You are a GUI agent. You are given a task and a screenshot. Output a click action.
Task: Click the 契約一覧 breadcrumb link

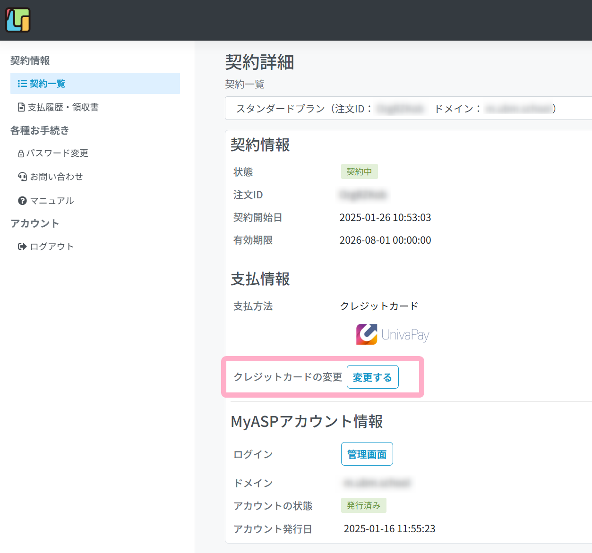click(x=245, y=85)
